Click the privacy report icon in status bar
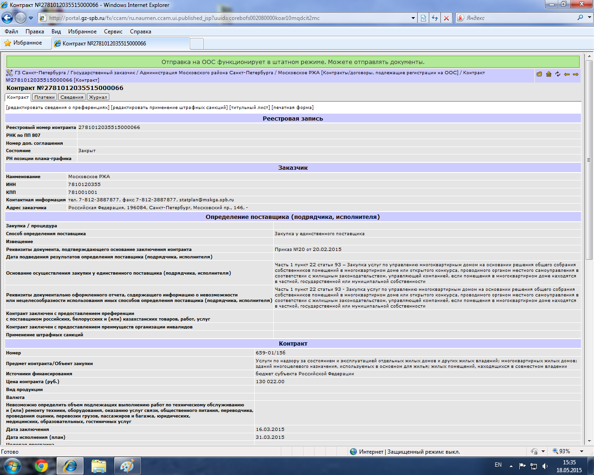This screenshot has width=594, height=475. click(x=534, y=451)
